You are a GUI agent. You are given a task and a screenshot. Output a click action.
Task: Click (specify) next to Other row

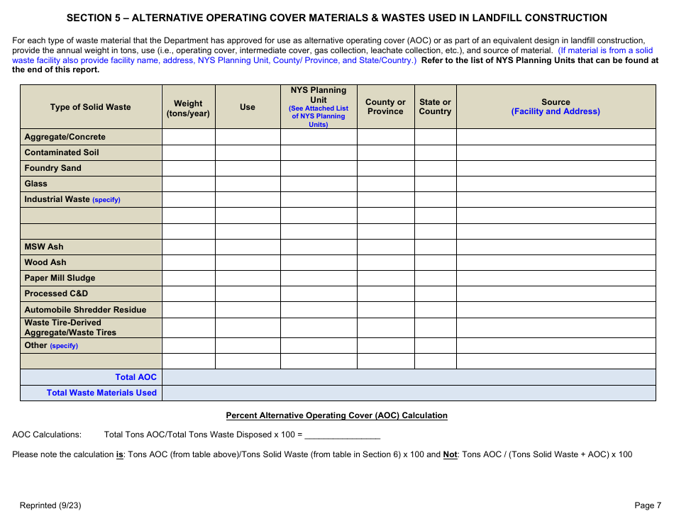[x=64, y=346]
